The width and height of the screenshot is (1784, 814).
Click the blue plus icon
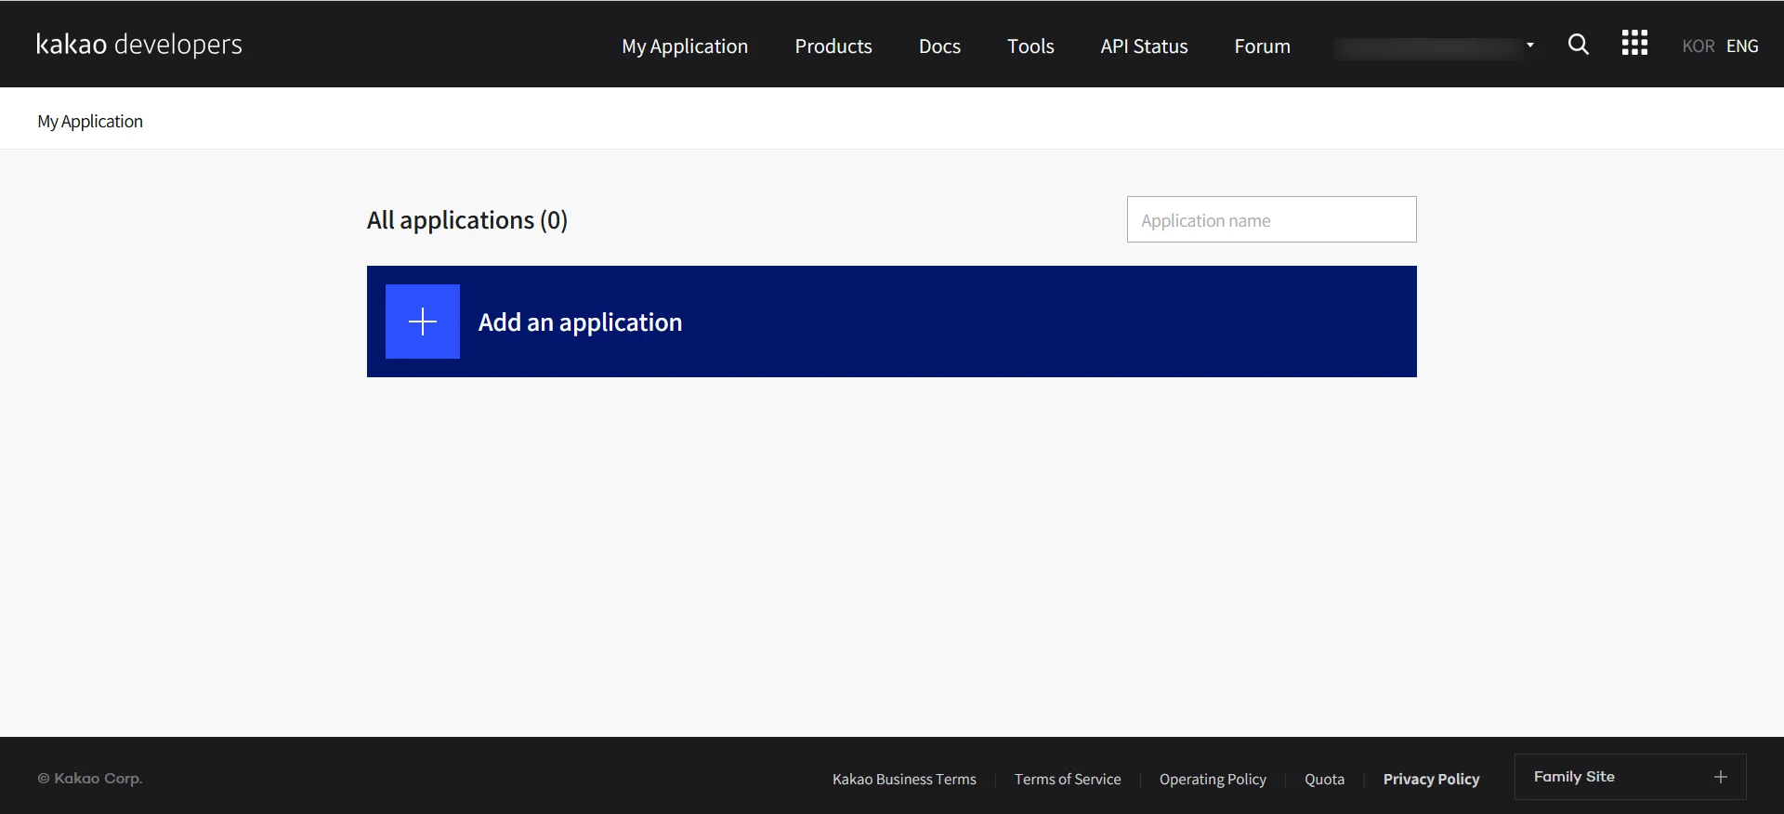[423, 322]
